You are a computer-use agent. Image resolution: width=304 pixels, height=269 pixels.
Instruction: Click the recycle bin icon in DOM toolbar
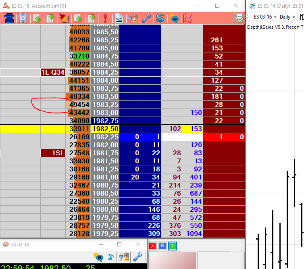click(23, 19)
